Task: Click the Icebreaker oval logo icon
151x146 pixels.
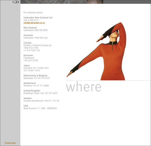Action: pyautogui.click(x=16, y=2)
